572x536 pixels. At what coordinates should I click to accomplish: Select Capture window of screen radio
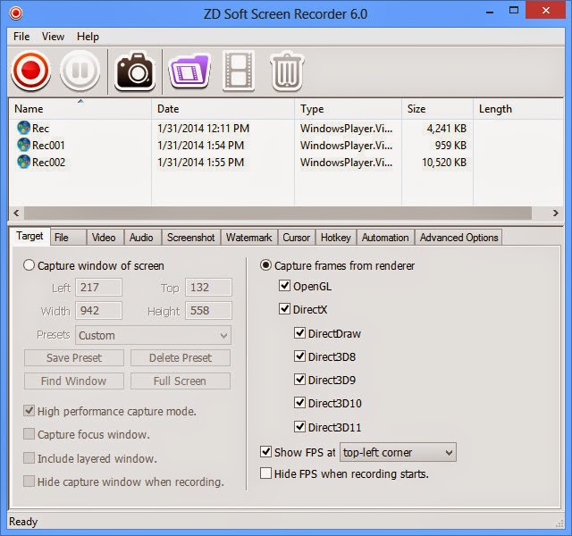(x=29, y=265)
